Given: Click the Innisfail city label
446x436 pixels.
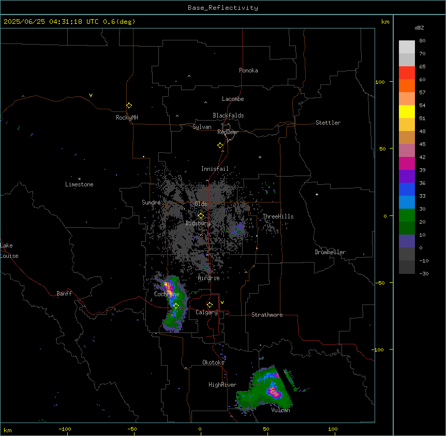Looking at the screenshot, I should [x=215, y=169].
